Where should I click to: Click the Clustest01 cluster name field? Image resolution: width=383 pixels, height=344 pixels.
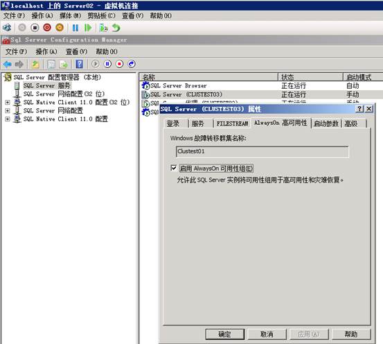click(262, 151)
